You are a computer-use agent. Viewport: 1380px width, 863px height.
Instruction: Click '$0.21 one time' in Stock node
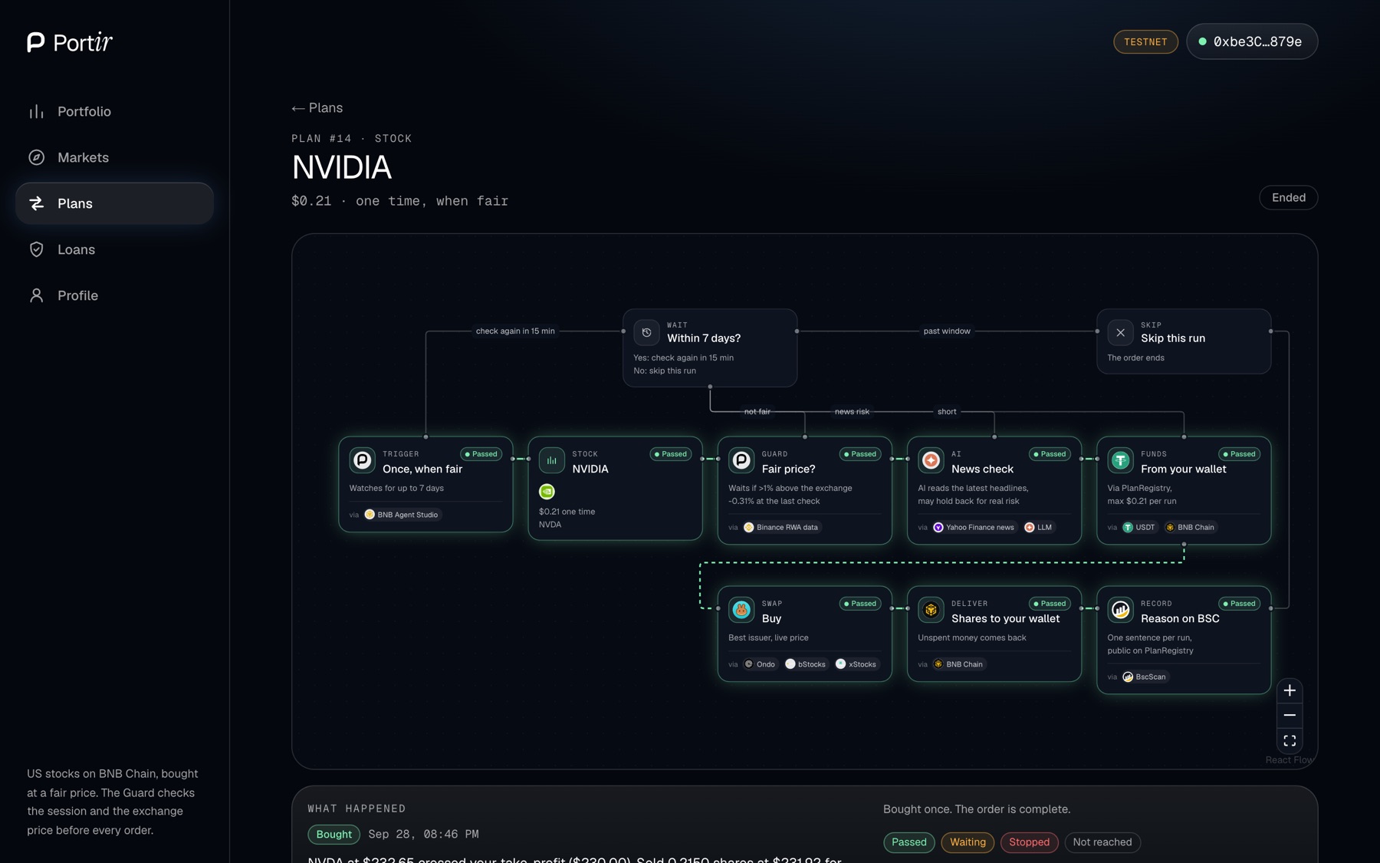[x=567, y=512]
